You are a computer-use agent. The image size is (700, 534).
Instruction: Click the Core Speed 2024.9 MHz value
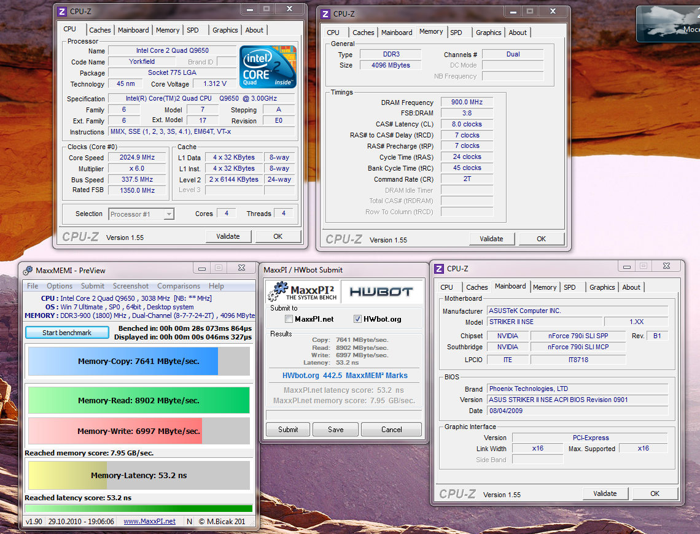click(137, 158)
